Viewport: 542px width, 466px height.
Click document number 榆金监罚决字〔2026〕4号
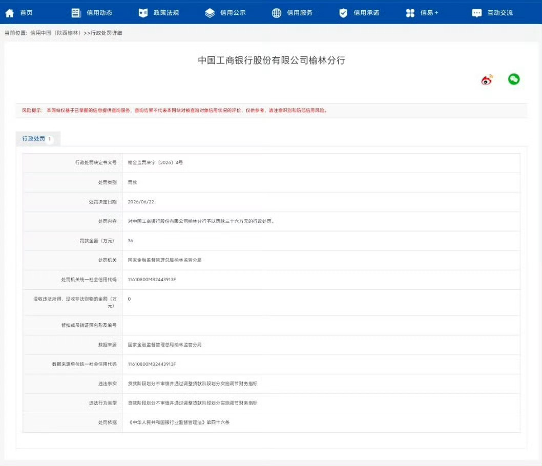[x=155, y=162]
